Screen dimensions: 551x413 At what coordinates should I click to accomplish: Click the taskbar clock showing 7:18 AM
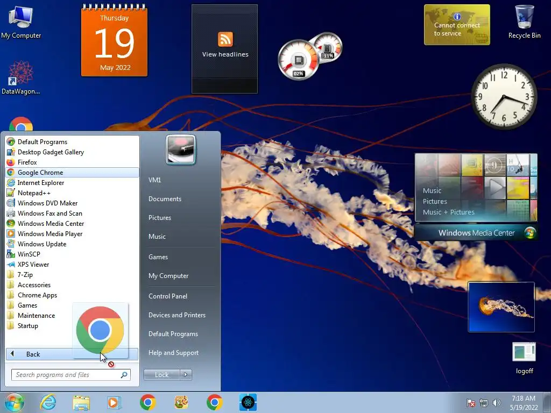pyautogui.click(x=524, y=403)
